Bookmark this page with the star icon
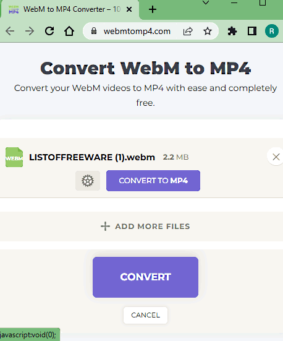Screen dimensions: 283x341 click(x=208, y=32)
